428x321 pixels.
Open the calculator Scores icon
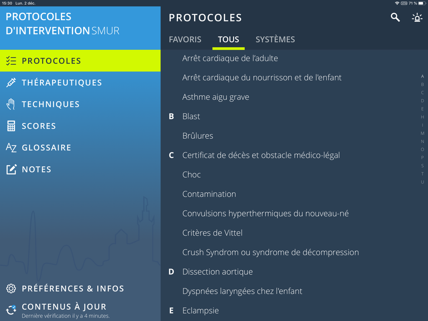[11, 126]
